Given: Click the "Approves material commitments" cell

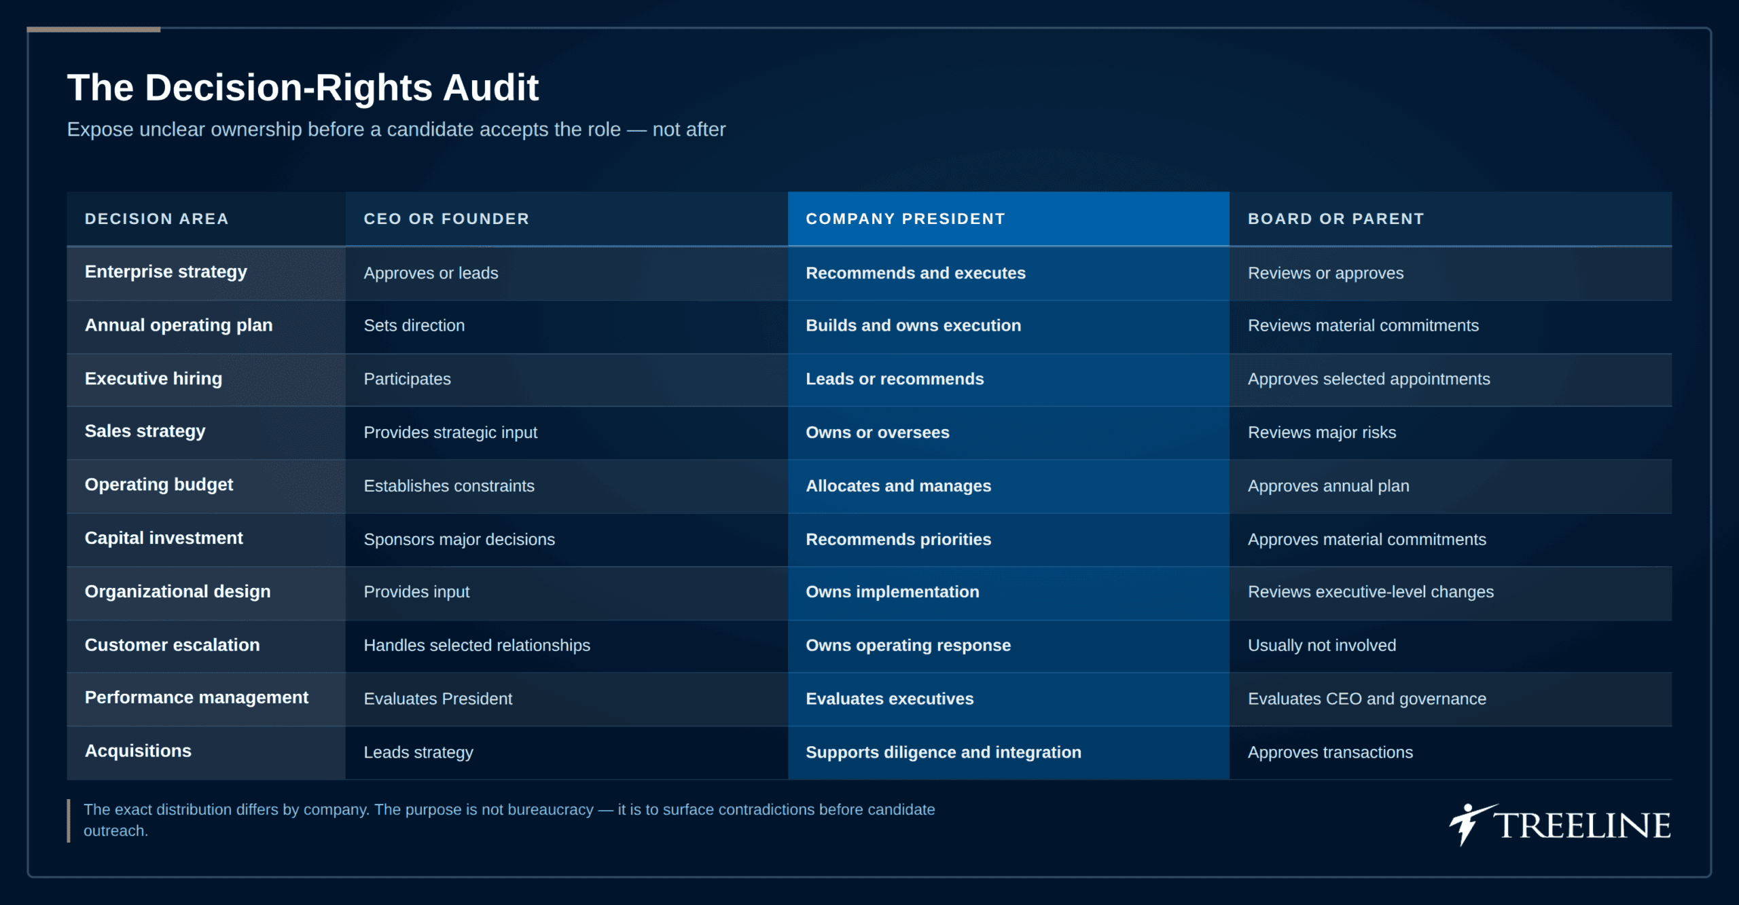Looking at the screenshot, I should click(1450, 539).
